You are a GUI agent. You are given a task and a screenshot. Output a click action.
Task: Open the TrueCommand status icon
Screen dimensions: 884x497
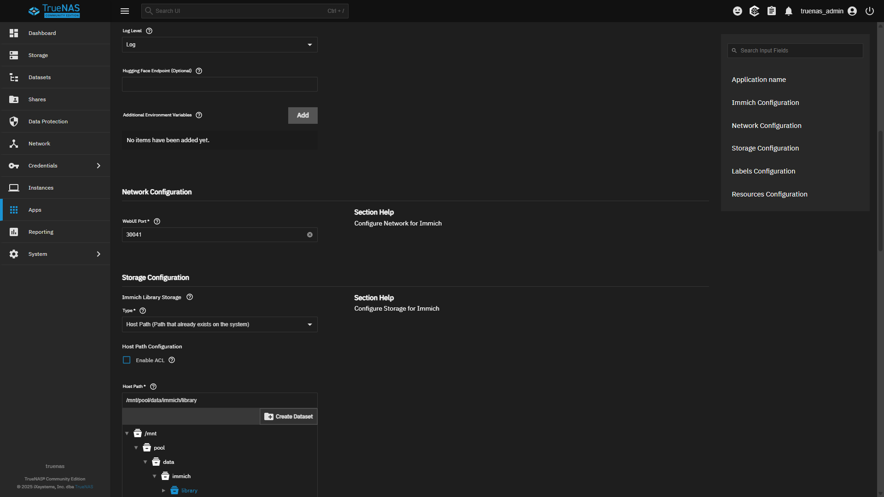pos(754,11)
